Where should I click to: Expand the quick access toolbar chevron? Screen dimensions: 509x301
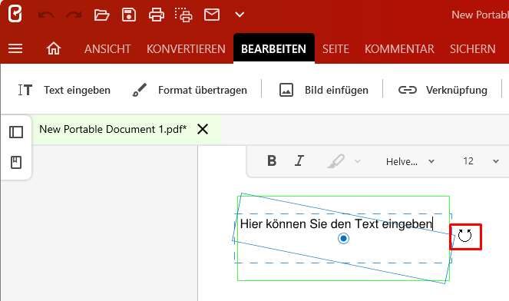coord(240,15)
